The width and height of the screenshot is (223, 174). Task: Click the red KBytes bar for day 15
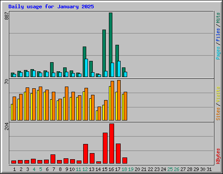coord(105,148)
